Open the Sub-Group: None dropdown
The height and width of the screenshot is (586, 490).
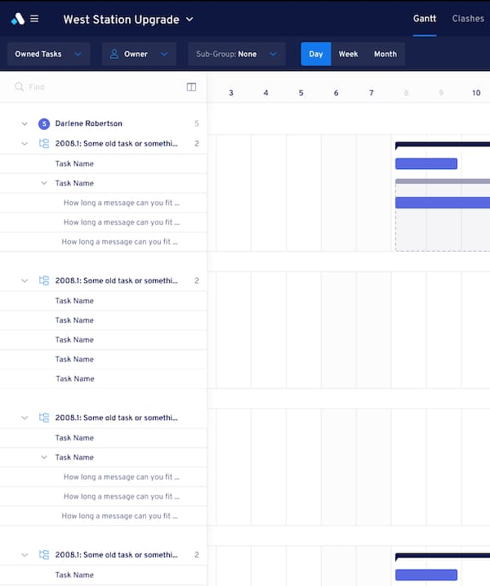[235, 54]
